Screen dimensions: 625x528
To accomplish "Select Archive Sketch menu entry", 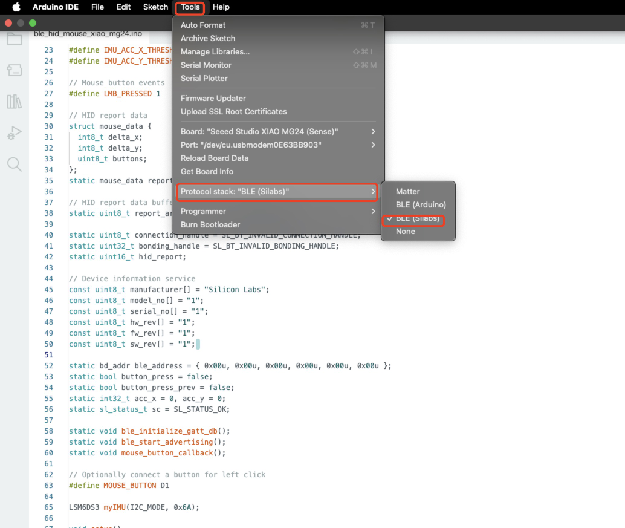I will (278, 38).
